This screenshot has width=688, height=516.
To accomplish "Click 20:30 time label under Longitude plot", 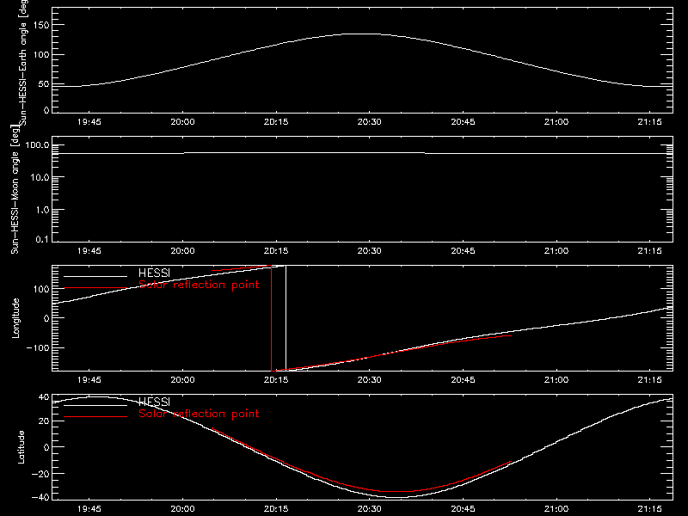I will (x=370, y=380).
